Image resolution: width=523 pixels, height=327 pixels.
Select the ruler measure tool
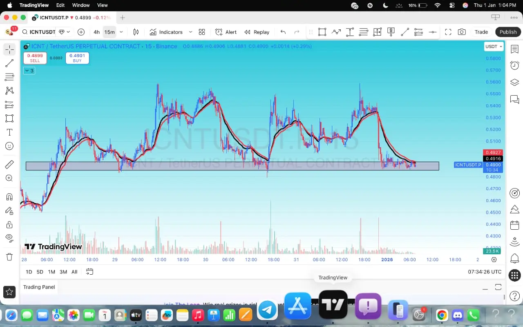(9, 165)
